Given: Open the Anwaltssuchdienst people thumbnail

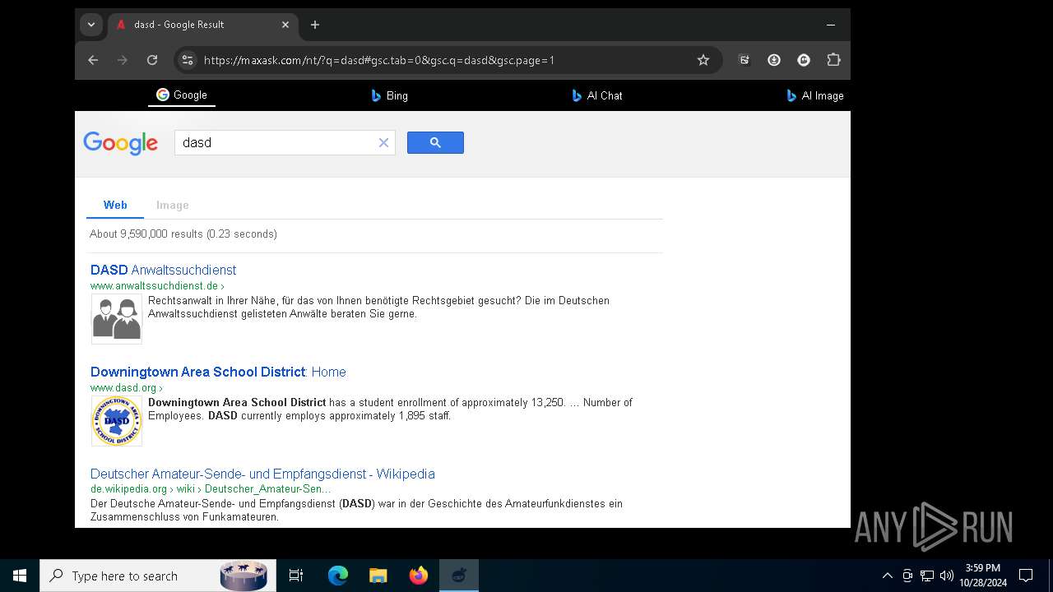Looking at the screenshot, I should pyautogui.click(x=117, y=319).
